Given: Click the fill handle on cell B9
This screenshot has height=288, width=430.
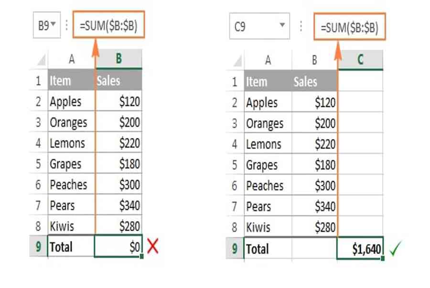Looking at the screenshot, I should tap(141, 256).
